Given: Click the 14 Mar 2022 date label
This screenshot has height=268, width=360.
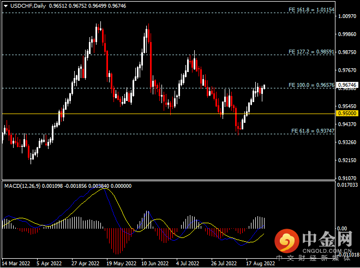Looking at the screenshot, I should pyautogui.click(x=16, y=264).
